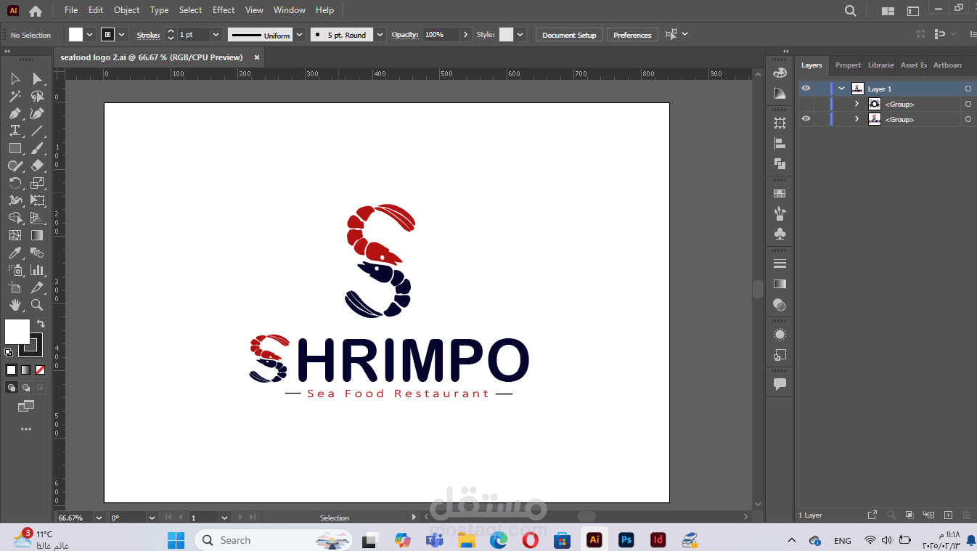Select the Direct Selection tool
The height and width of the screenshot is (551, 977).
38,78
